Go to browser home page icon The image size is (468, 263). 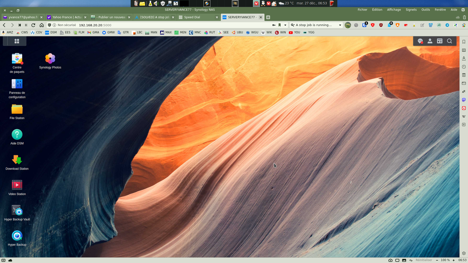click(42, 25)
